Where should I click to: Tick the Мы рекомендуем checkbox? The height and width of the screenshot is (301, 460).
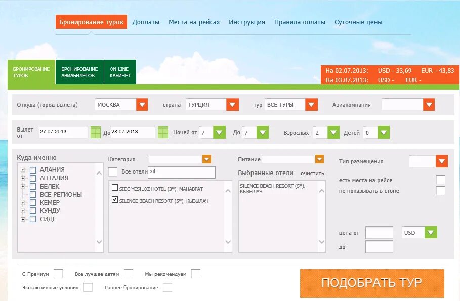pos(196,274)
